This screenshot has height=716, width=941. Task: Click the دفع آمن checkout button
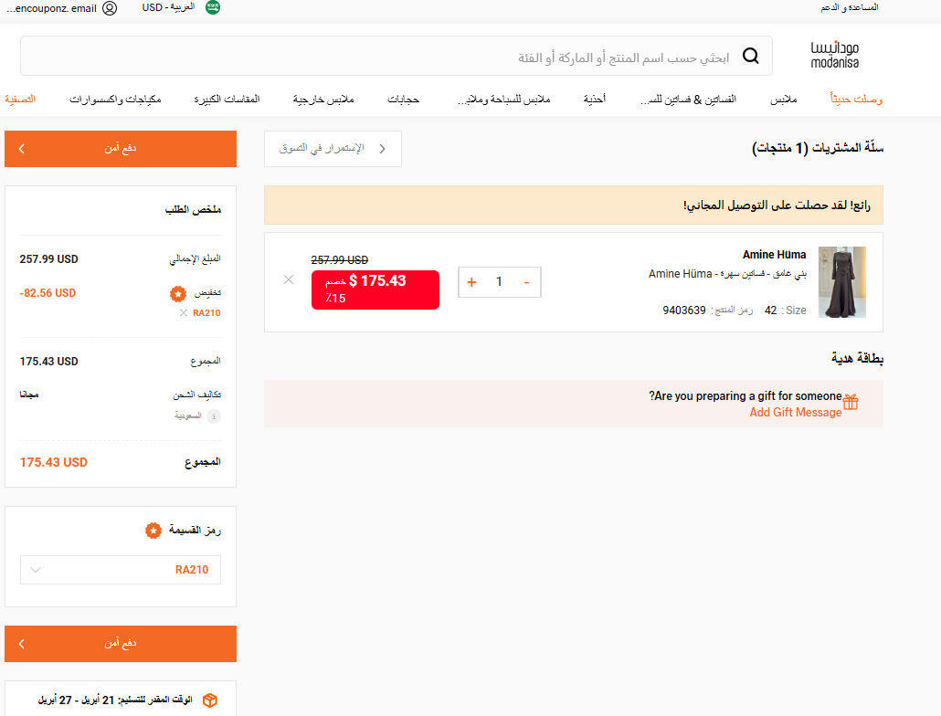[120, 148]
